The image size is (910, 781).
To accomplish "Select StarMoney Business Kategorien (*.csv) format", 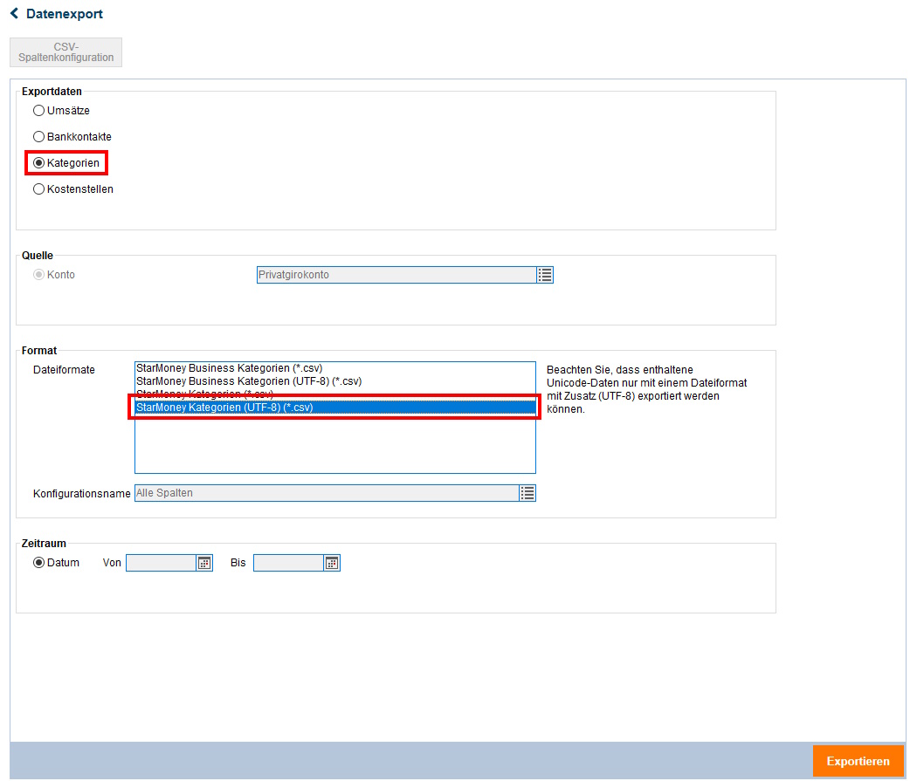I will tap(229, 368).
